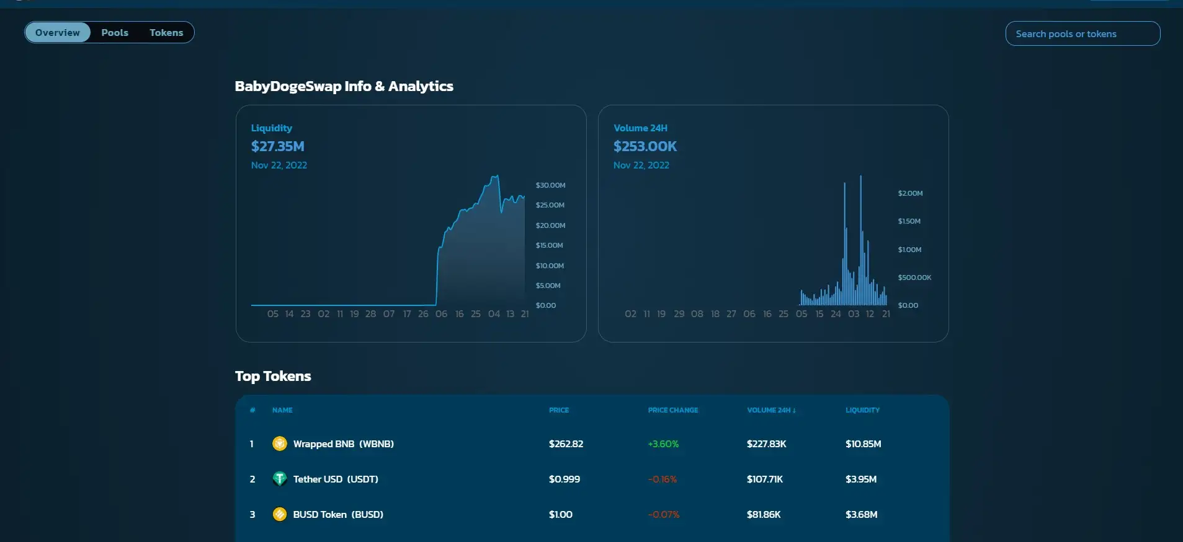The image size is (1183, 542).
Task: Sort table by Volume 24H column
Action: click(x=770, y=410)
